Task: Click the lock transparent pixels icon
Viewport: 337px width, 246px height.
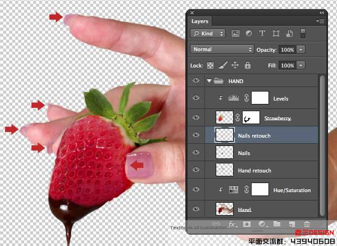Action: coord(211,65)
